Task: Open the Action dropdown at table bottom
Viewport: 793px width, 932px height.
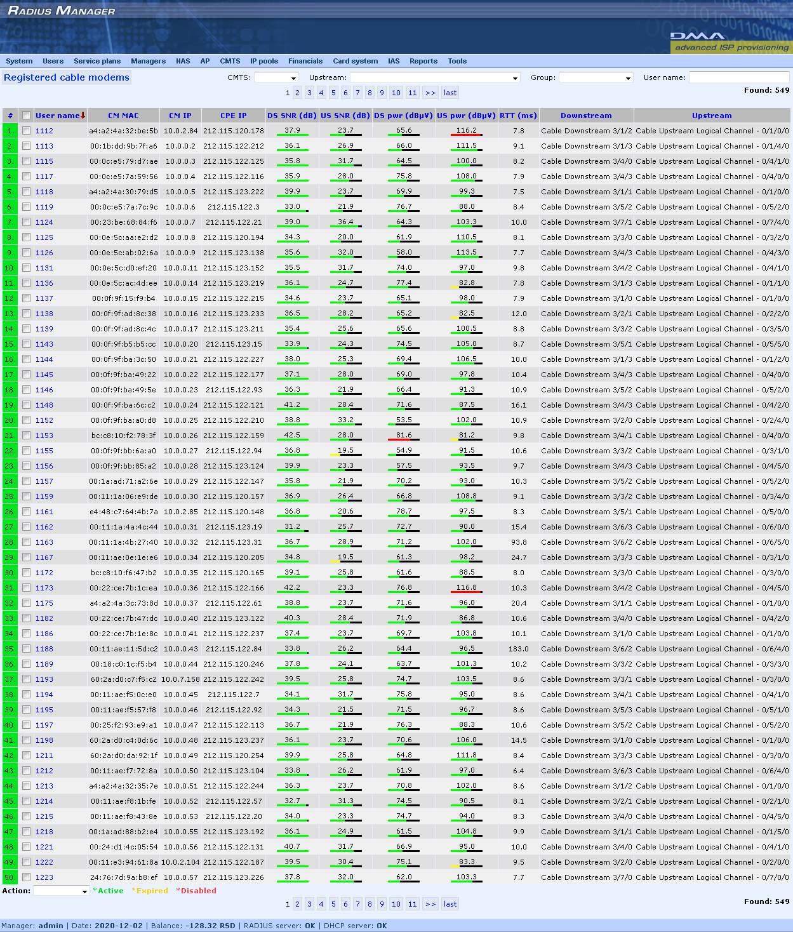Action: (x=62, y=891)
